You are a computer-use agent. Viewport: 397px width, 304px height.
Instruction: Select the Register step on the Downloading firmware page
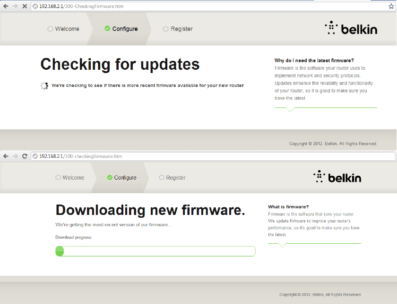(173, 178)
